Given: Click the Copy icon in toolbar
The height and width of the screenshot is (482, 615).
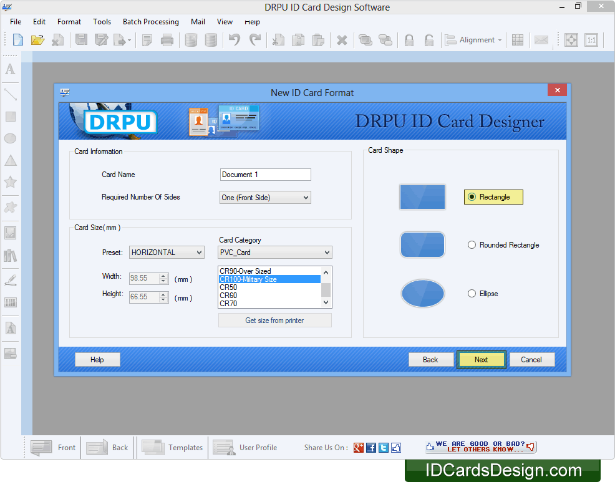Looking at the screenshot, I should click(x=298, y=40).
